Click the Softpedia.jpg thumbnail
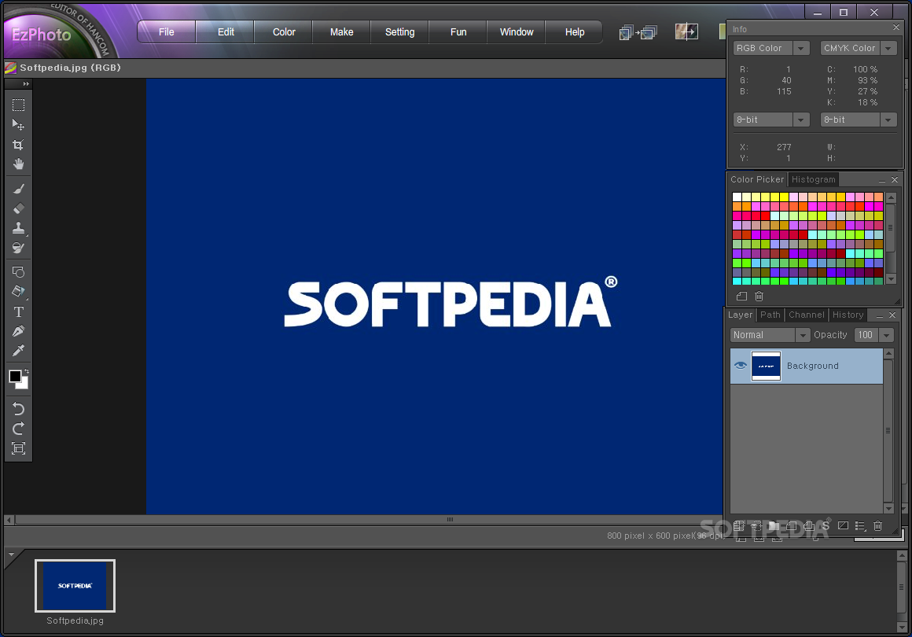Viewport: 912px width, 637px height. pos(75,586)
